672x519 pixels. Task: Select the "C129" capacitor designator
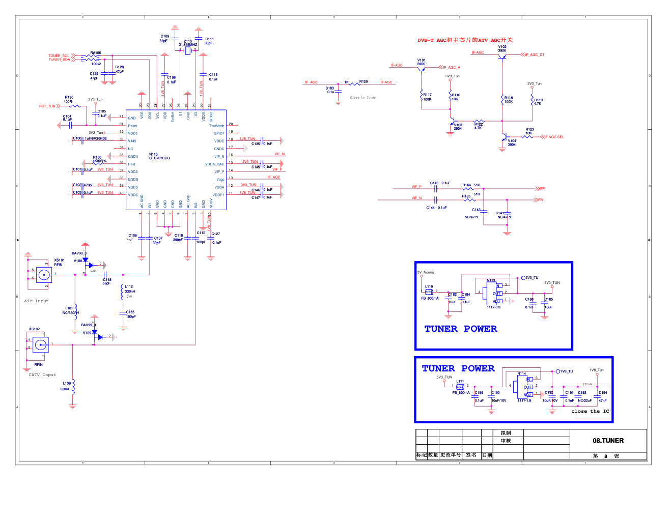tap(94, 74)
